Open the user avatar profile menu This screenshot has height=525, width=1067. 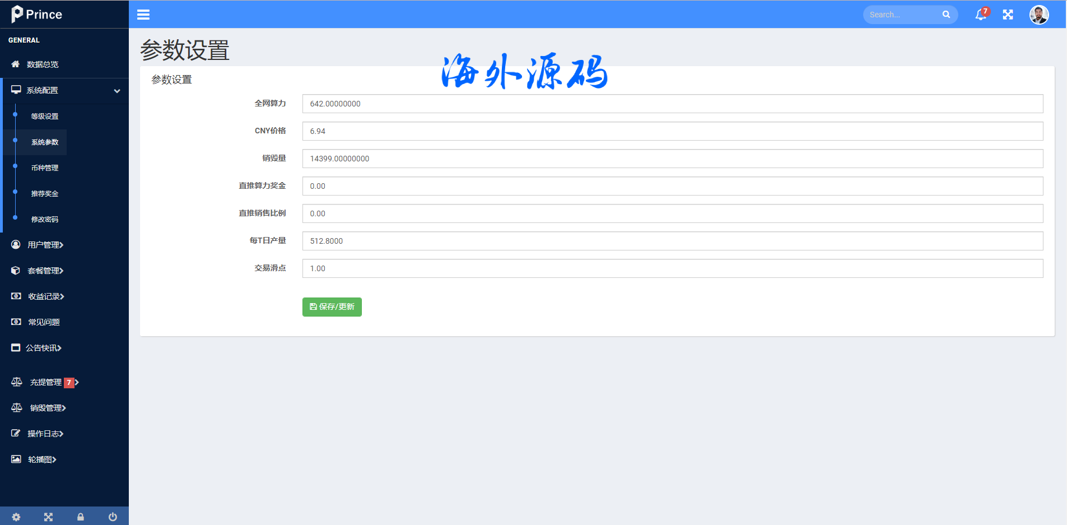click(1038, 15)
